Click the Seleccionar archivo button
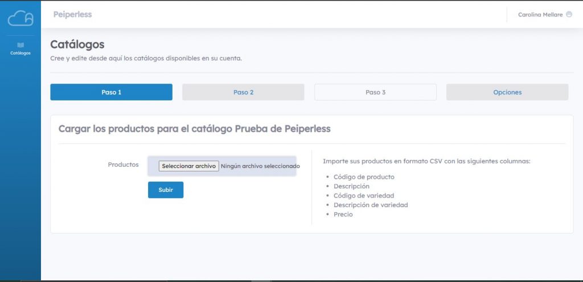The image size is (583, 282). point(189,166)
